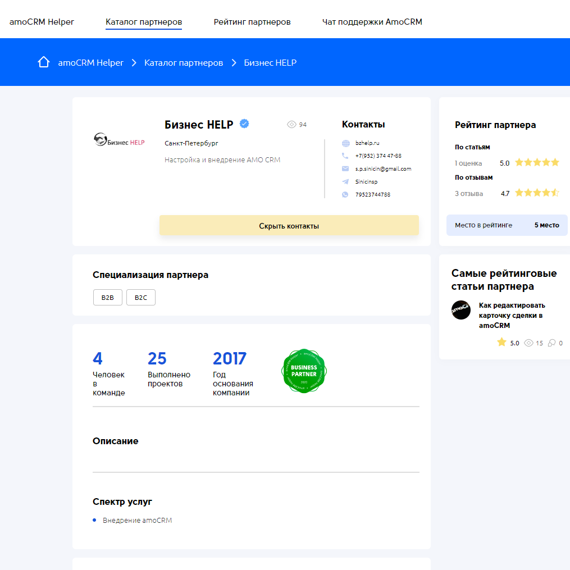Click the WhatsApp icon next to 79523744788
The width and height of the screenshot is (570, 570).
click(345, 194)
